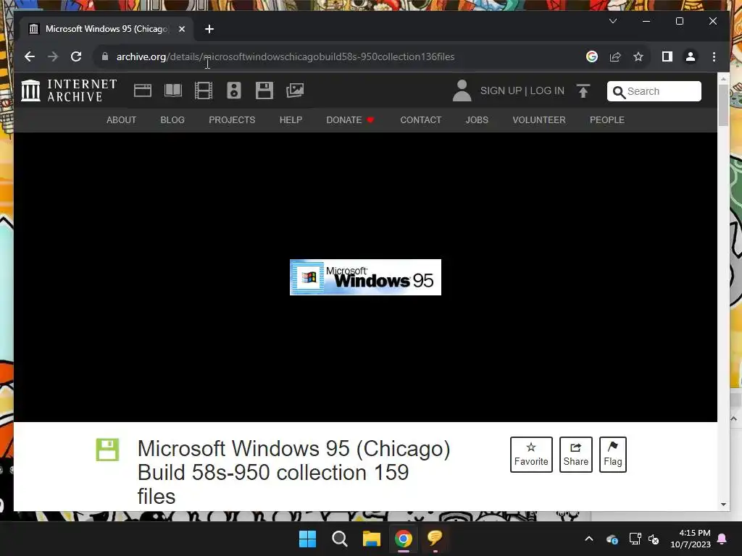The image size is (742, 556).
Task: Open File Explorer from taskbar
Action: coord(372,539)
